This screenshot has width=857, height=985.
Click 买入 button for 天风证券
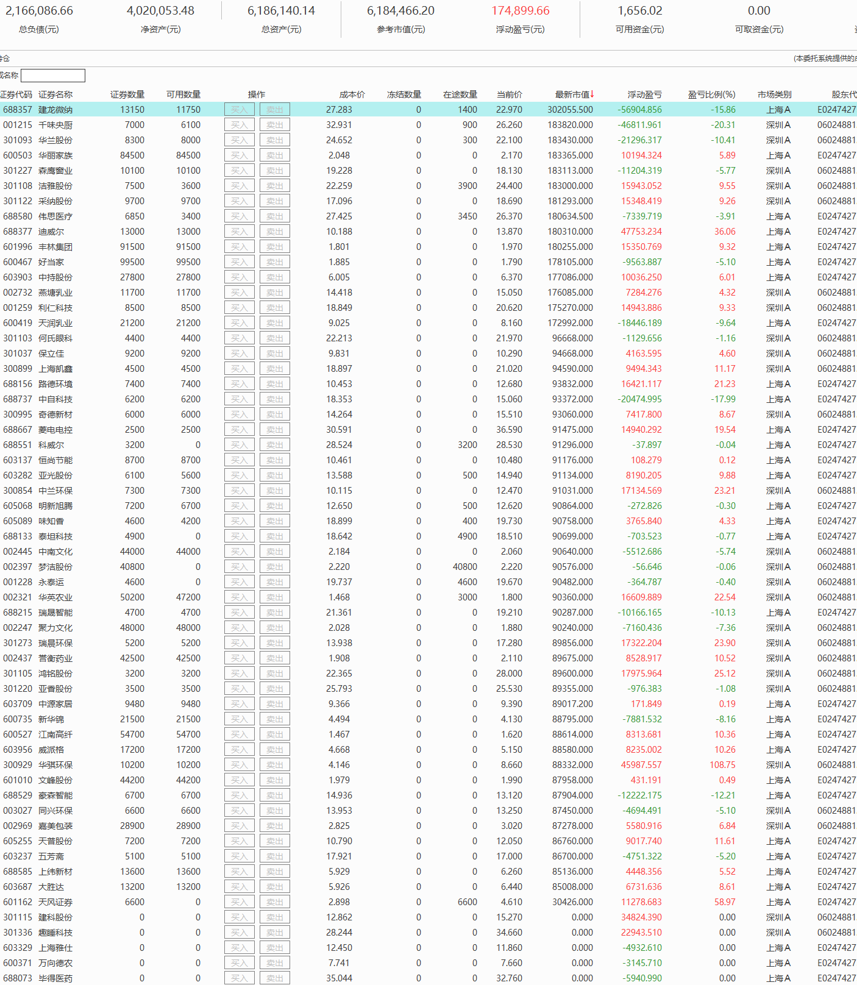pos(240,902)
